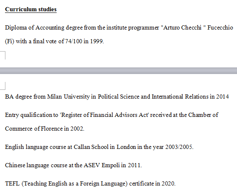Image resolution: width=237 pixels, height=193 pixels.
Task: Place cursor at the year 2020
Action: click(168, 184)
